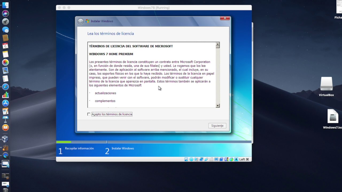Screen dimensions: 342x192
Task: Click the 'actualizaciones' bullet item
Action: point(105,93)
